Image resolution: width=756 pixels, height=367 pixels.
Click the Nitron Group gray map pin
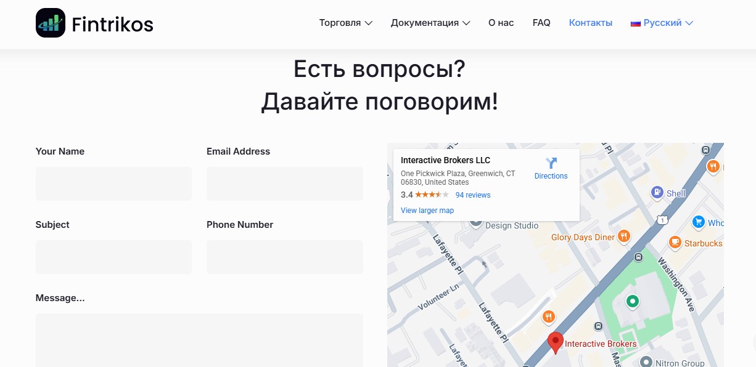pyautogui.click(x=646, y=362)
